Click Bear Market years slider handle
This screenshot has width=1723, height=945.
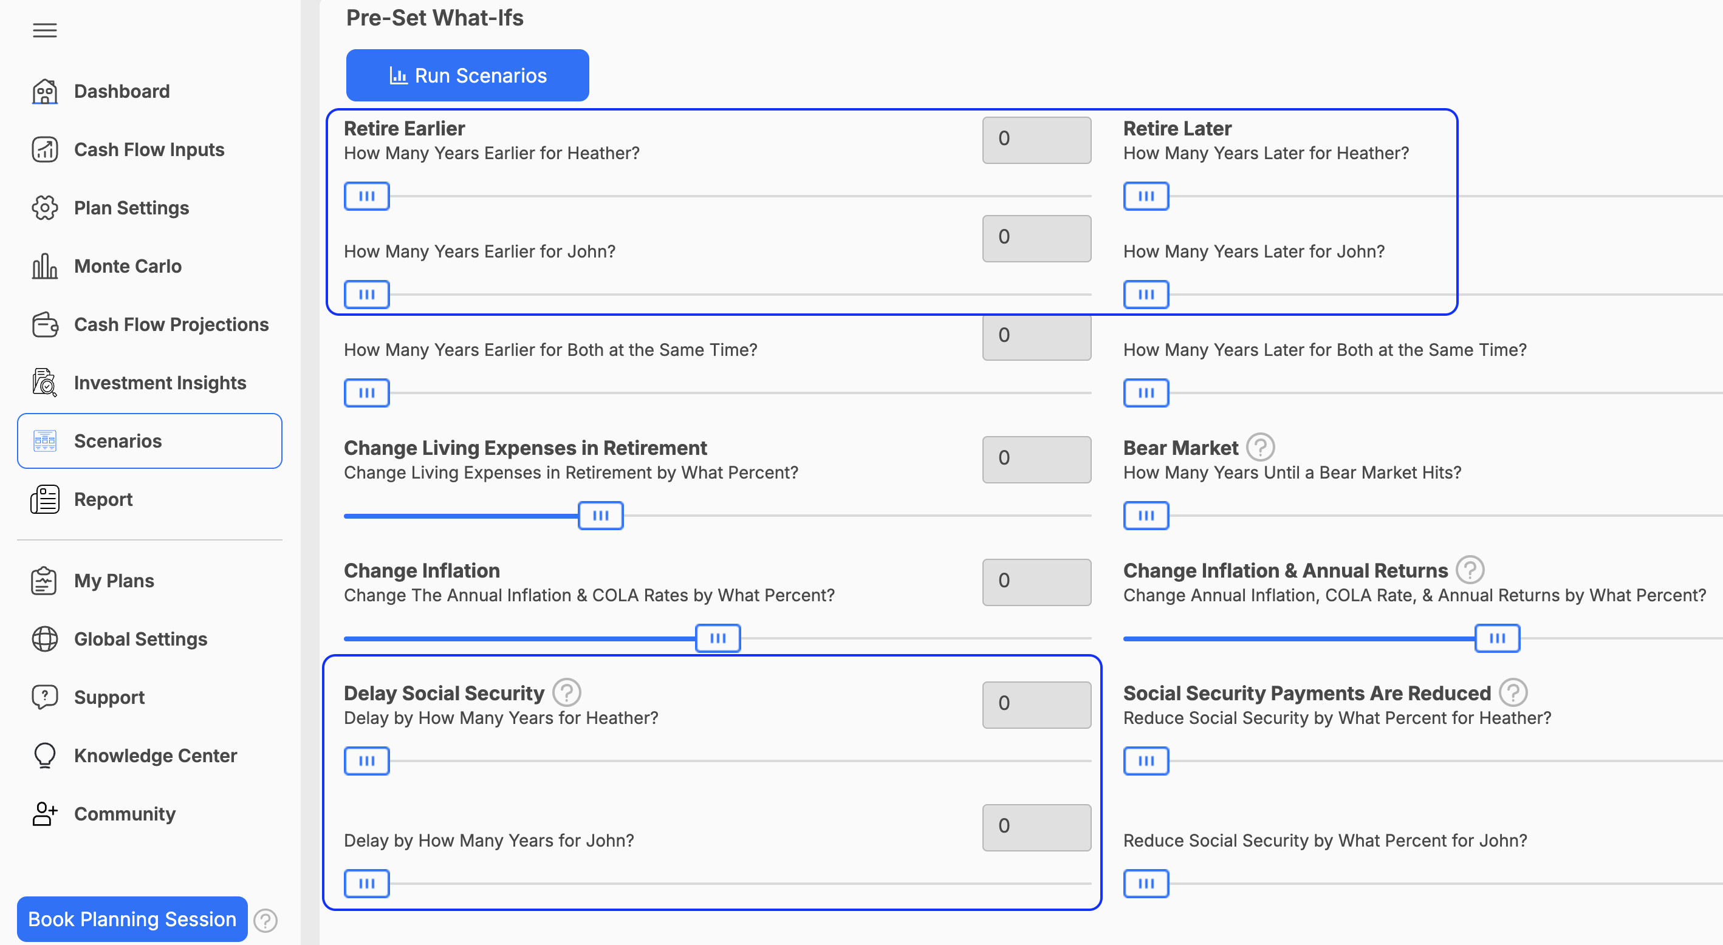coord(1146,516)
